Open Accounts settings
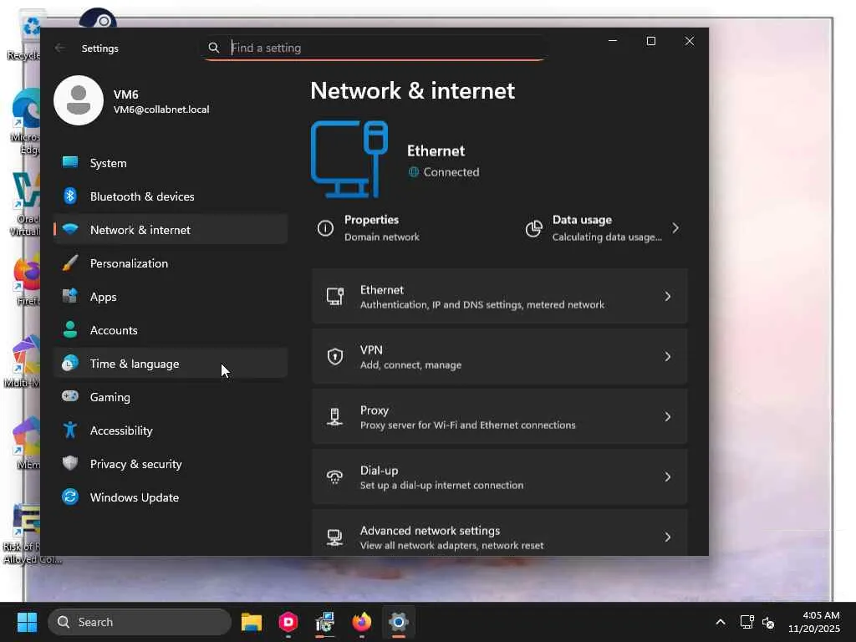Image resolution: width=856 pixels, height=642 pixels. point(171,329)
